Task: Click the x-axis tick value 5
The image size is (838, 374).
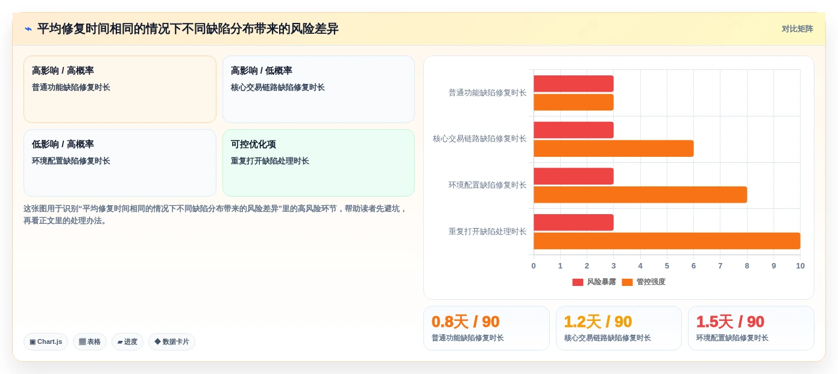Action: [x=667, y=266]
